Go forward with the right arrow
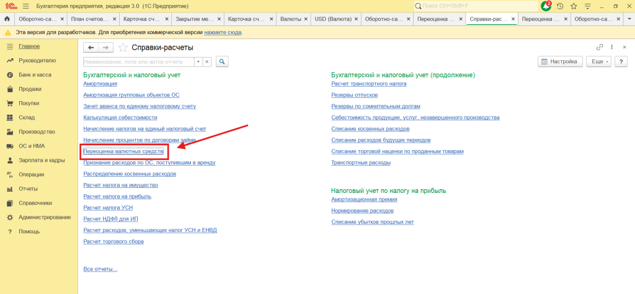Image resolution: width=635 pixels, height=294 pixels. tap(106, 48)
